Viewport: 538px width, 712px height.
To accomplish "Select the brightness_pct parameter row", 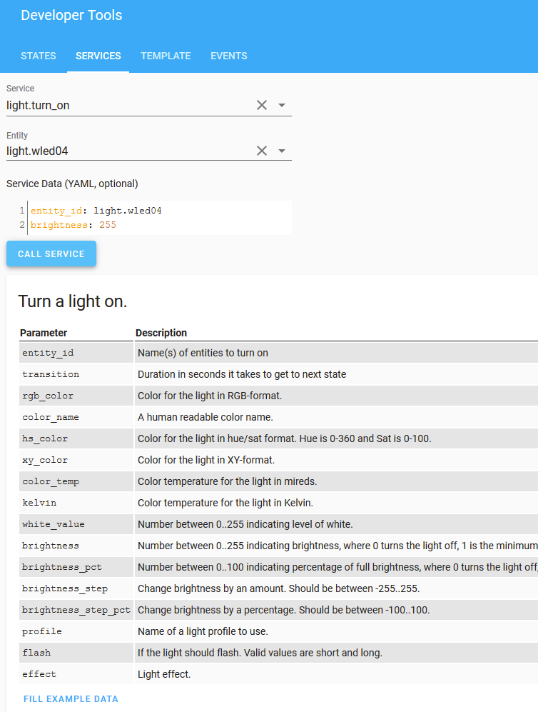I will 278,567.
